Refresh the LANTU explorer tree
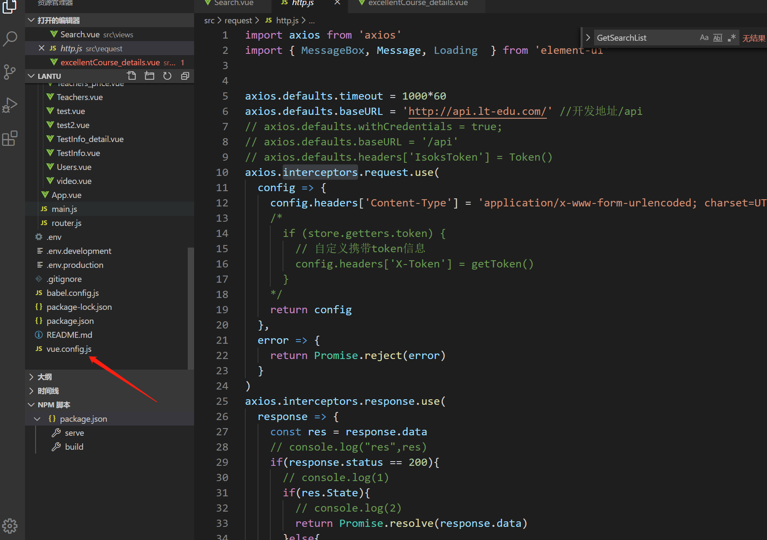767x540 pixels. coord(167,76)
